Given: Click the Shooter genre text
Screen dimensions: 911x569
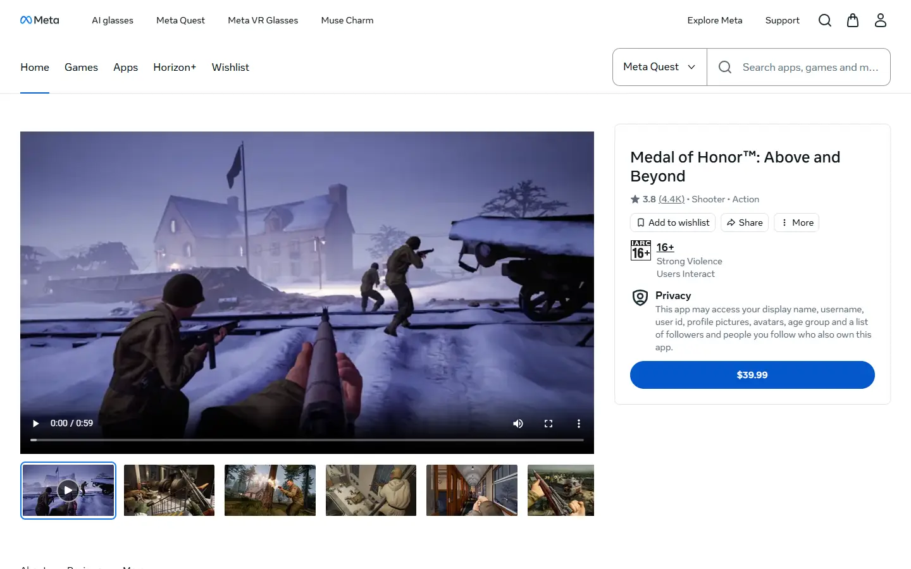Looking at the screenshot, I should tap(708, 199).
